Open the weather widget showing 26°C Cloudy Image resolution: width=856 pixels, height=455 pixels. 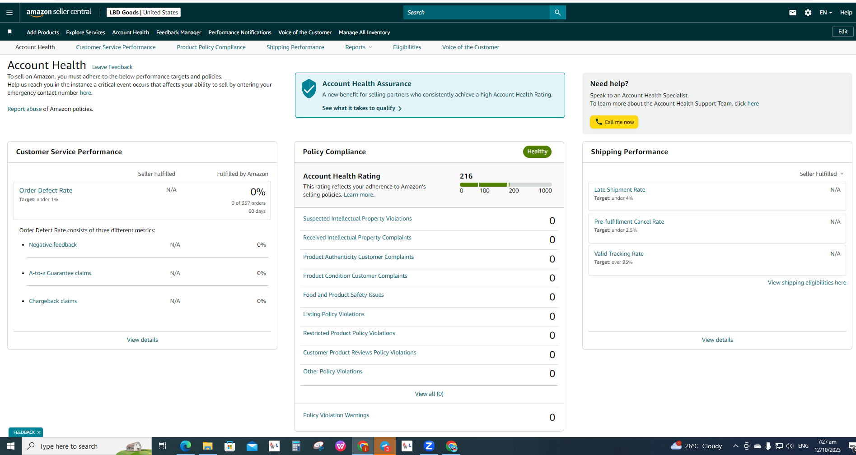pos(697,446)
